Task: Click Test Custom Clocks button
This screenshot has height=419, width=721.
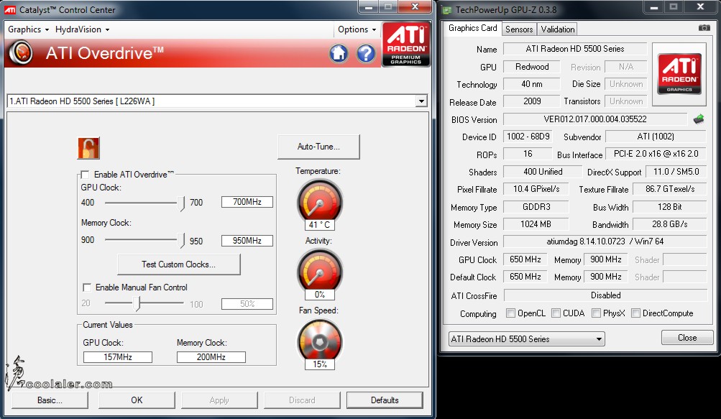Action: pyautogui.click(x=178, y=264)
